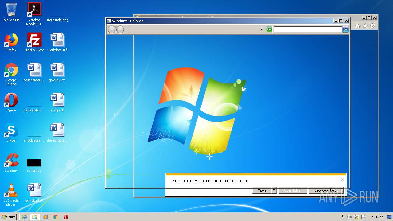This screenshot has height=221, width=393.
Task: Click the search magnifier button
Action: [x=345, y=29]
